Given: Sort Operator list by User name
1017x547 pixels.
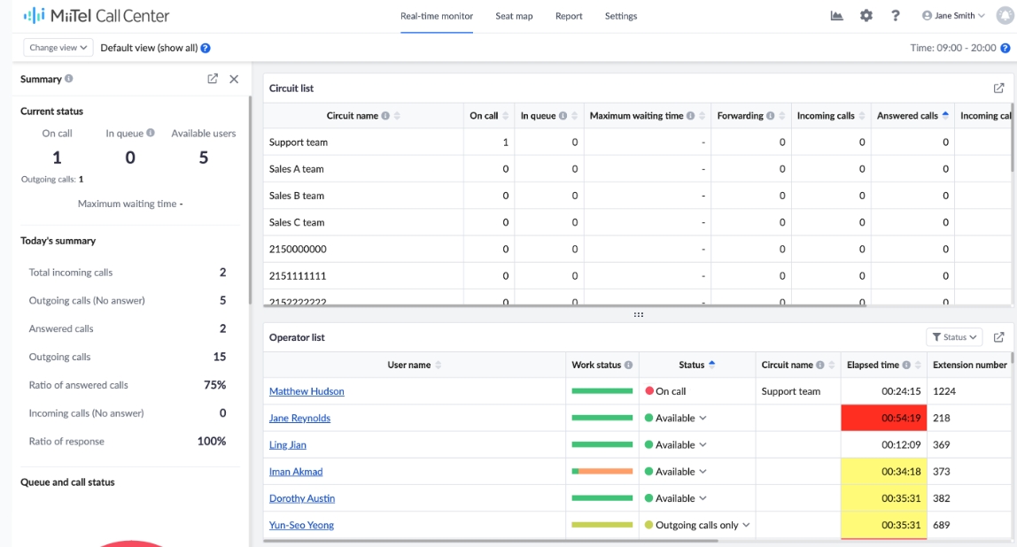Looking at the screenshot, I should (438, 365).
